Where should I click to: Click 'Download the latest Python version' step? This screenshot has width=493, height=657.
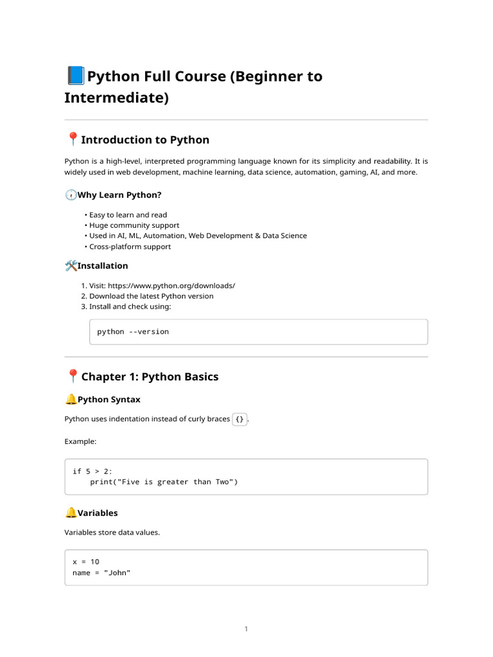coord(151,296)
